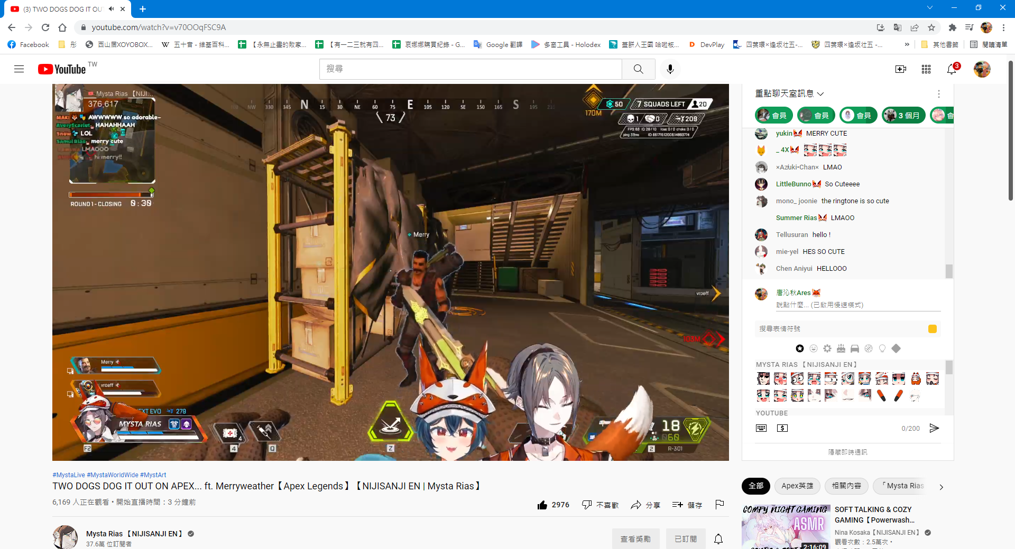Select the 全部 filter chip

pos(756,486)
